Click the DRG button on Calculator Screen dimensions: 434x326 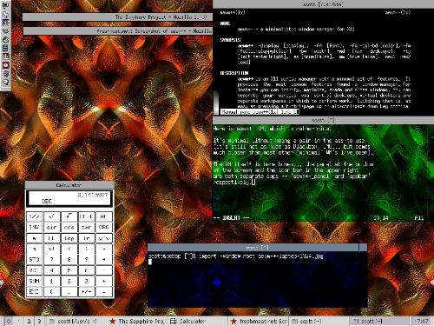[103, 227]
